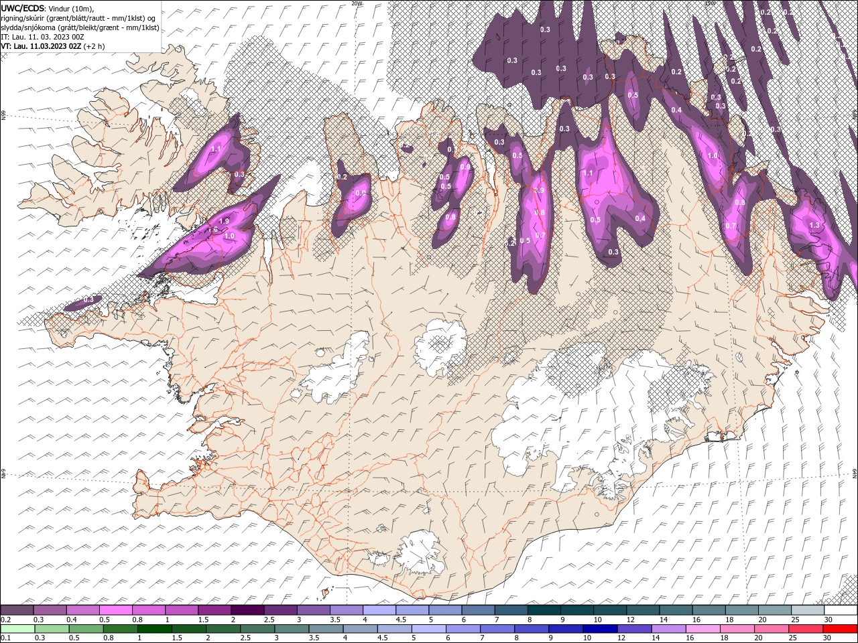
Task: Click the 20W longitude label
Action: tap(357, 3)
